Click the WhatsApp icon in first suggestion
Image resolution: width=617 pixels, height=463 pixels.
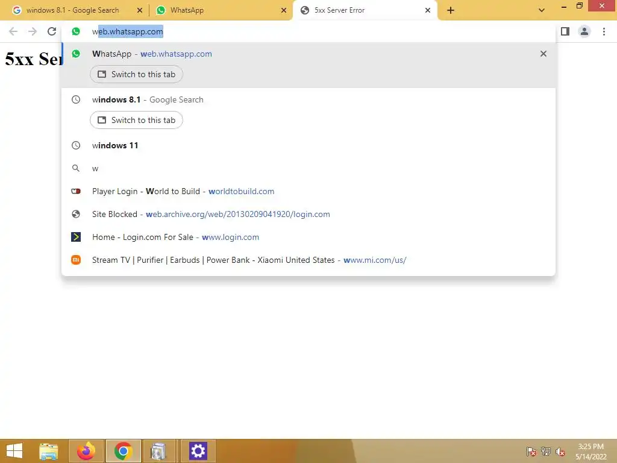[76, 54]
